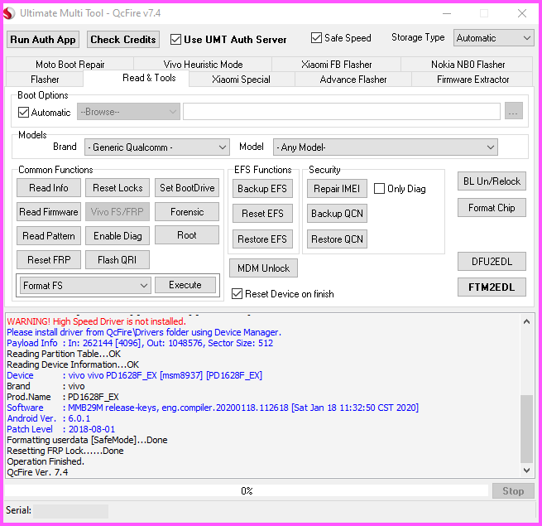Open the --Browse-- boot dropdown
The image size is (542, 526).
(x=128, y=112)
